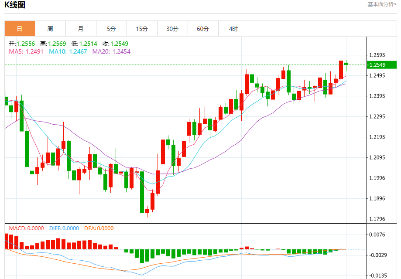Click the 高:1.2569 high value
Image resolution: width=401 pixels, height=279 pixels.
(53, 44)
